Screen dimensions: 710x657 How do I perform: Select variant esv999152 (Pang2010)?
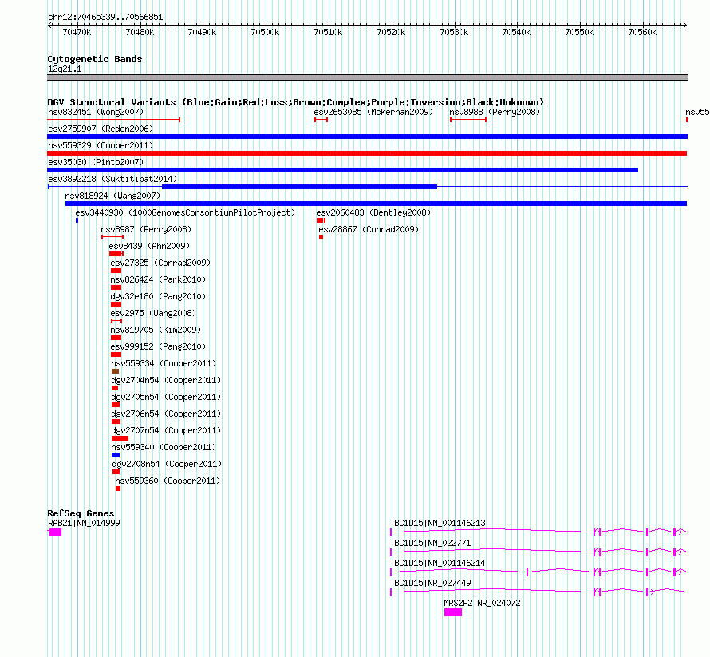coord(158,346)
